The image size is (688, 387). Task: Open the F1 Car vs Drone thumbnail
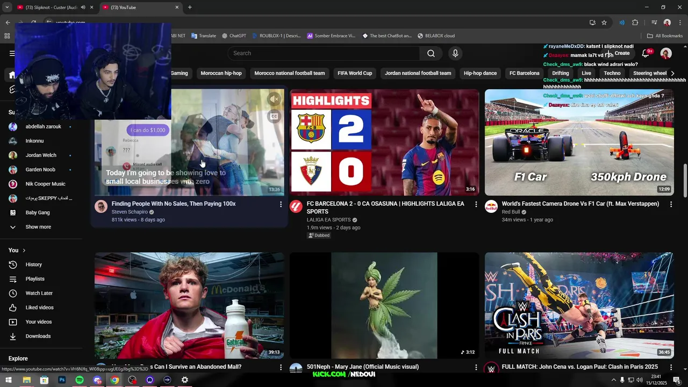(x=579, y=142)
